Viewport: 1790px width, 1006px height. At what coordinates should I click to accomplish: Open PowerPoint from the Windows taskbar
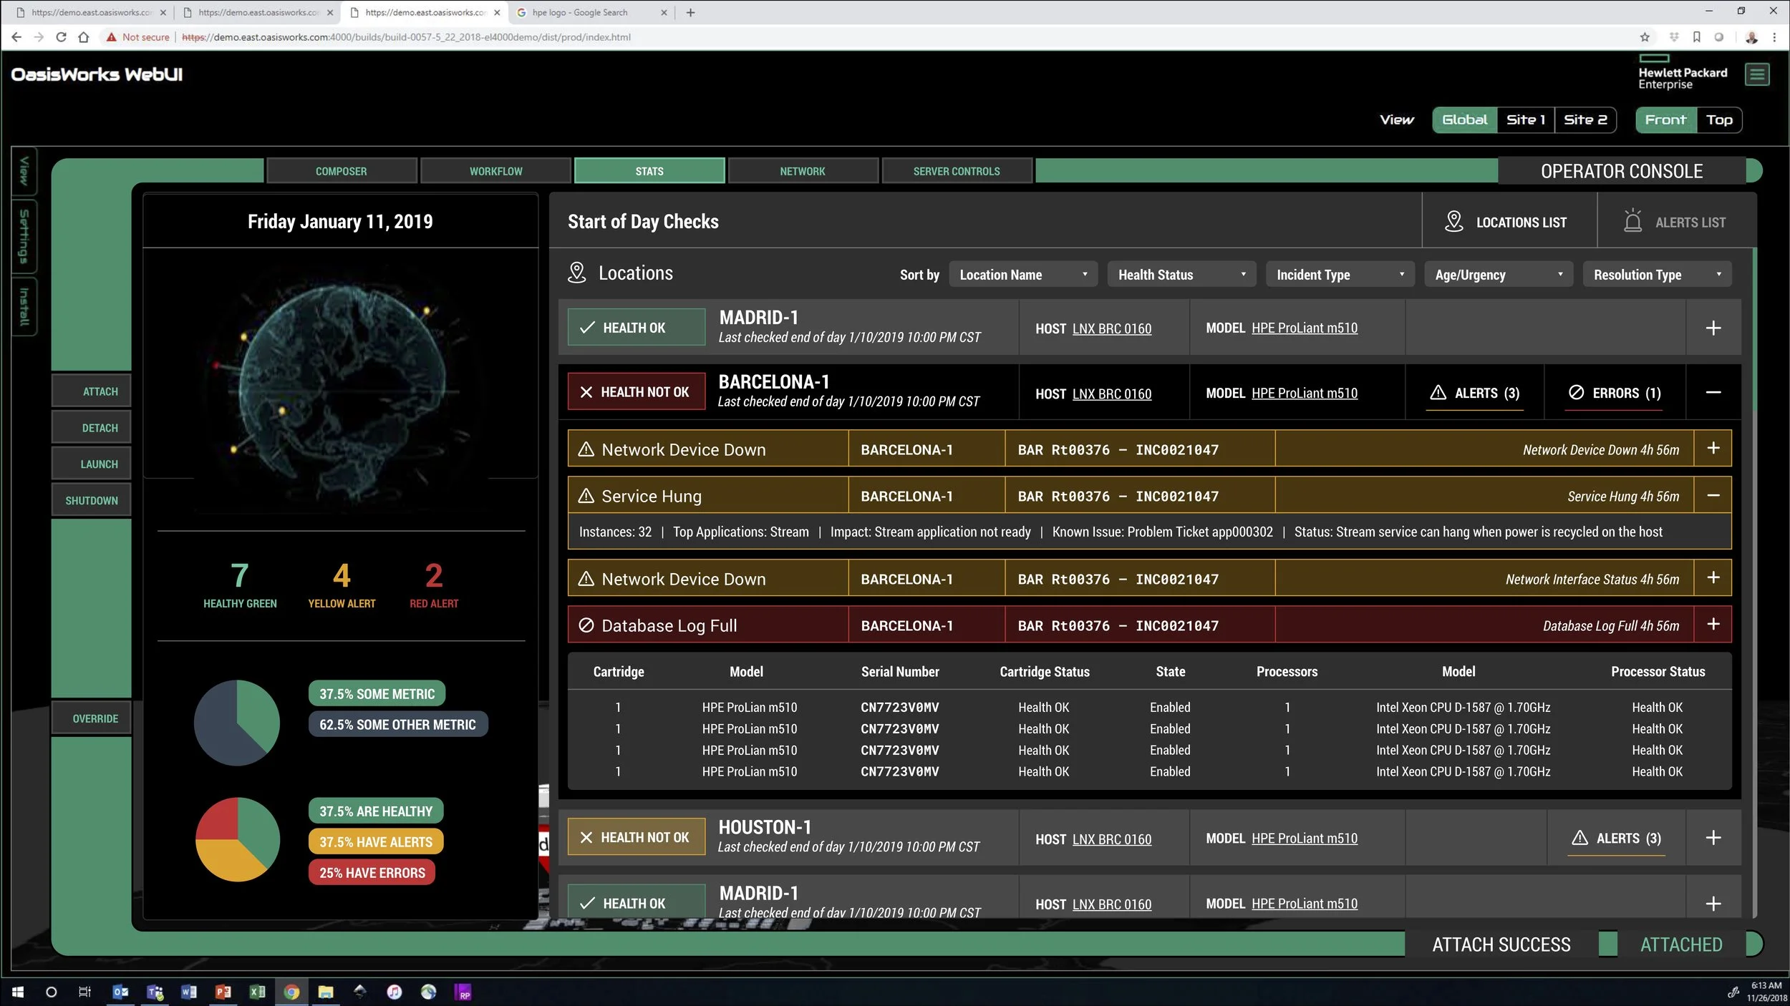pos(223,992)
